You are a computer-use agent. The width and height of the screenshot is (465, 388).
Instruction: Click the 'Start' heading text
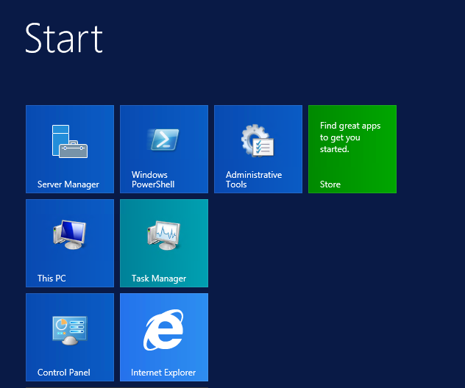tap(64, 38)
